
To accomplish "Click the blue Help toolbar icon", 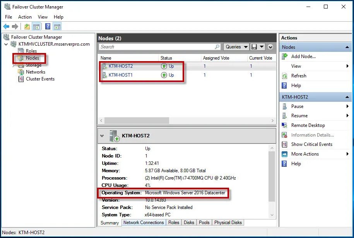I will pyautogui.click(x=48, y=26).
